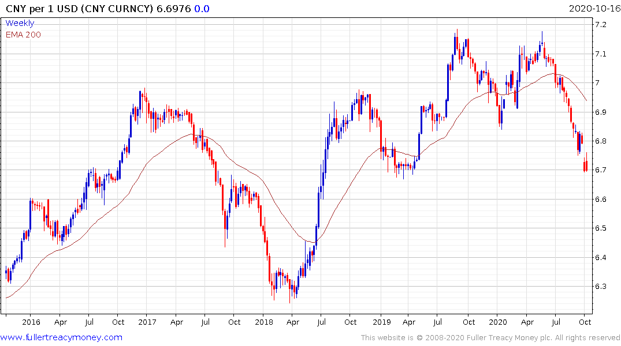The image size is (621, 346).
Task: Click the date '2020-10-16'
Action: (x=594, y=9)
